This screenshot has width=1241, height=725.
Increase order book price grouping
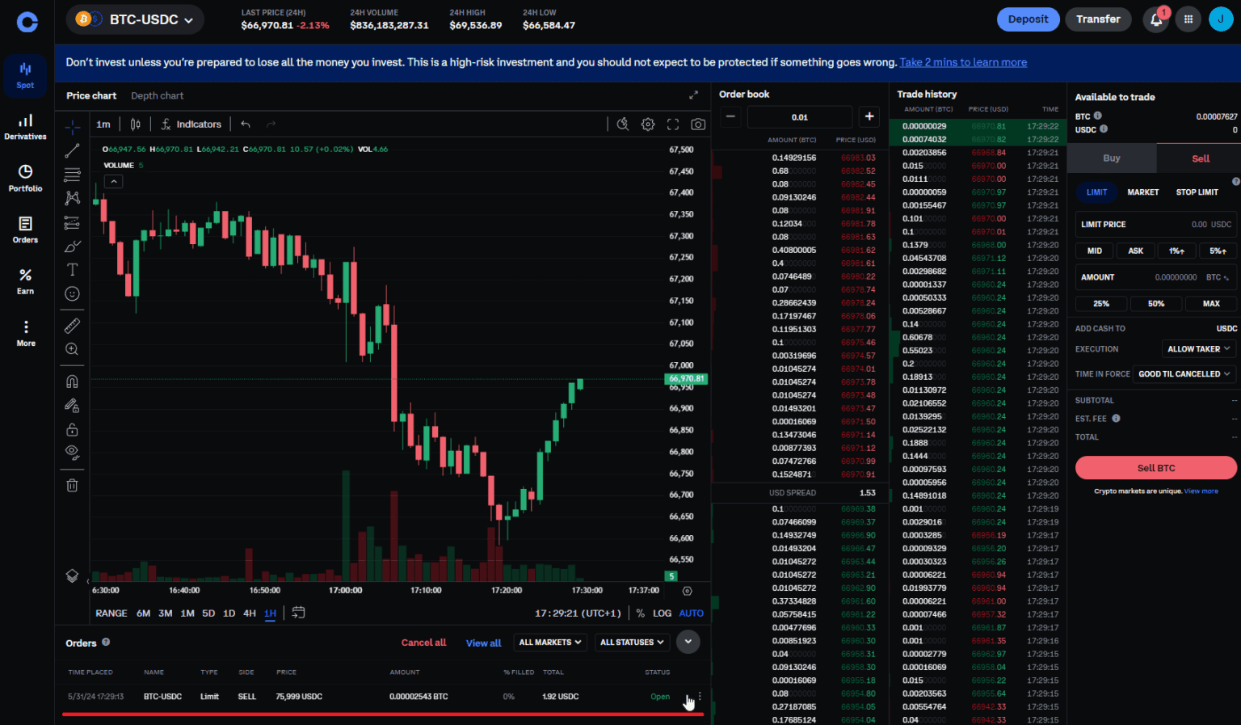(x=869, y=116)
